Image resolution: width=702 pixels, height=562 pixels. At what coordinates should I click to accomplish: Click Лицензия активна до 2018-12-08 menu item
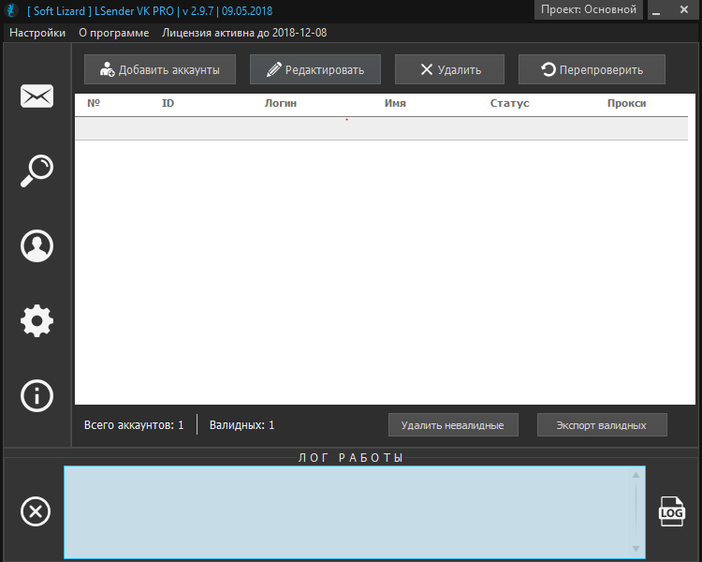click(x=244, y=33)
